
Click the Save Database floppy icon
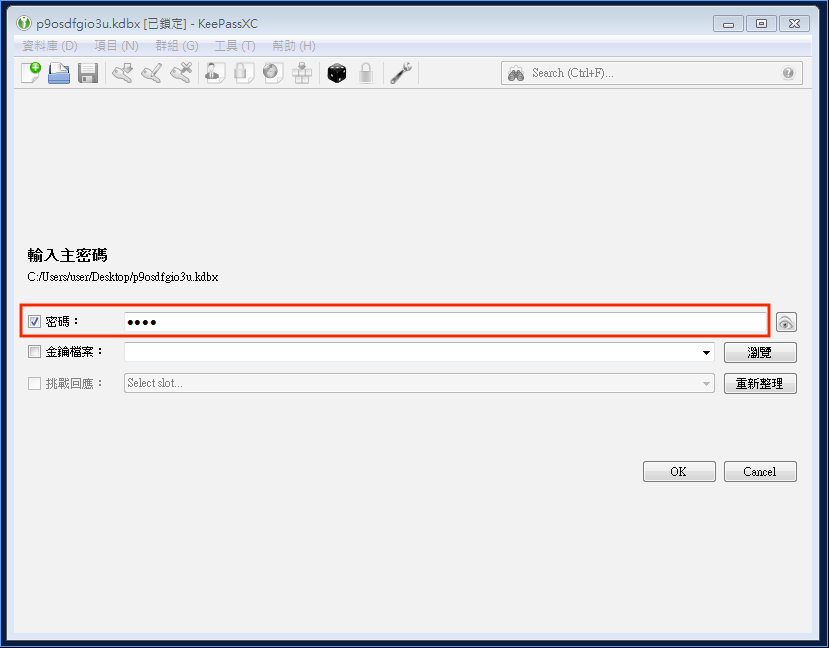tap(87, 73)
